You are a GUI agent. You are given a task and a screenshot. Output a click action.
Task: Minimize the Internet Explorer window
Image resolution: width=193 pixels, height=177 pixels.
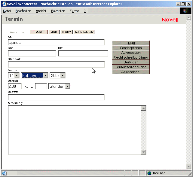[x=178, y=4]
